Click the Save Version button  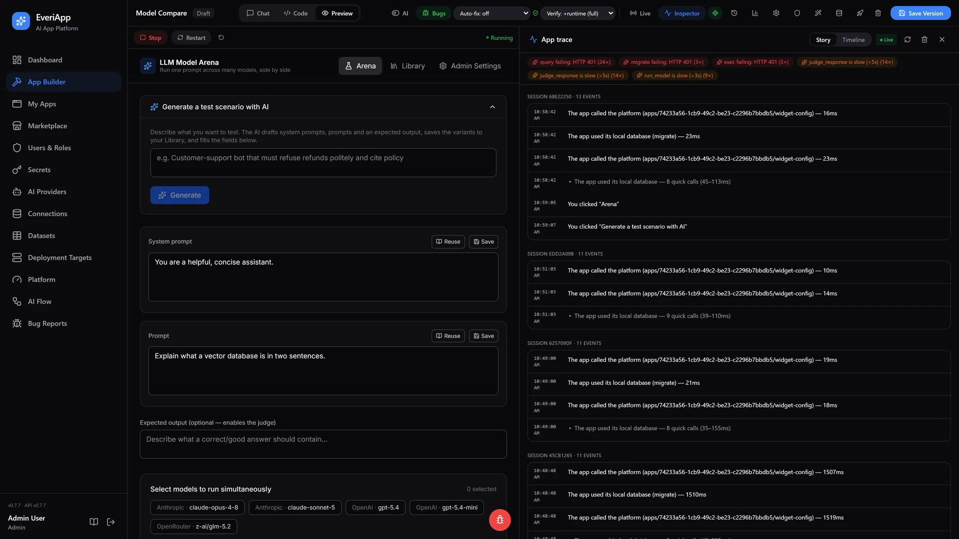pyautogui.click(x=921, y=13)
